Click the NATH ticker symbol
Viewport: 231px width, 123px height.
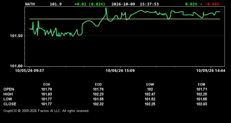pos(30,4)
